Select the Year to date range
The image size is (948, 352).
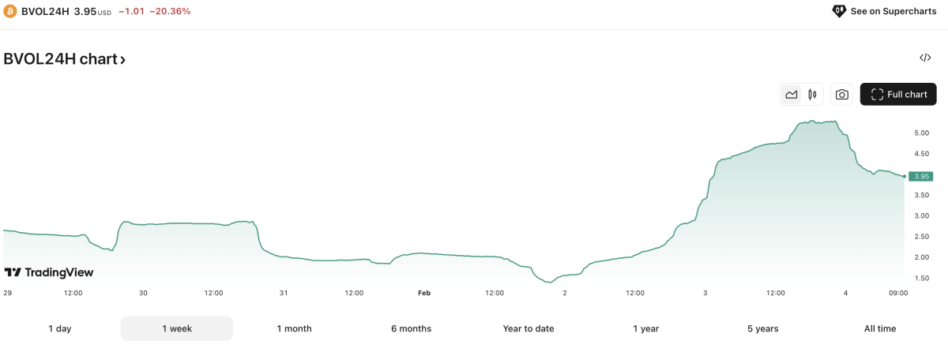pyautogui.click(x=529, y=328)
